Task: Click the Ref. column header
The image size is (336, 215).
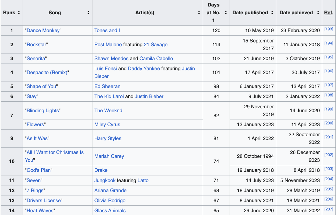Action: [328, 13]
